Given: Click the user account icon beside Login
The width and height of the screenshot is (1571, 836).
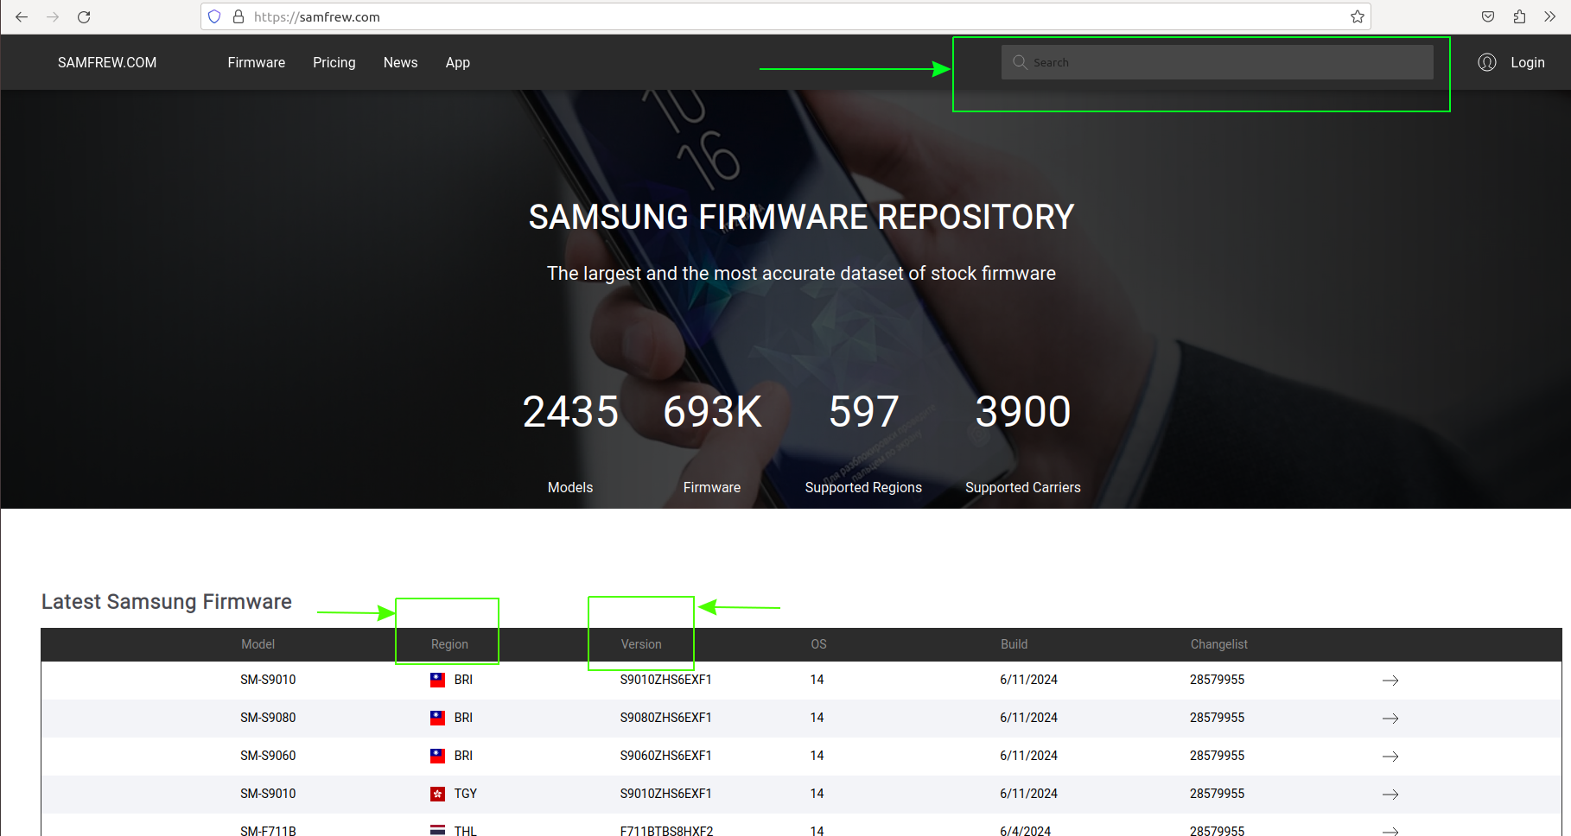Looking at the screenshot, I should pyautogui.click(x=1487, y=62).
